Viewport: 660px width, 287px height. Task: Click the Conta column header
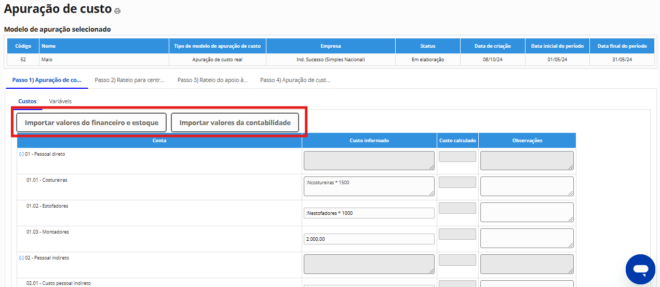[159, 141]
